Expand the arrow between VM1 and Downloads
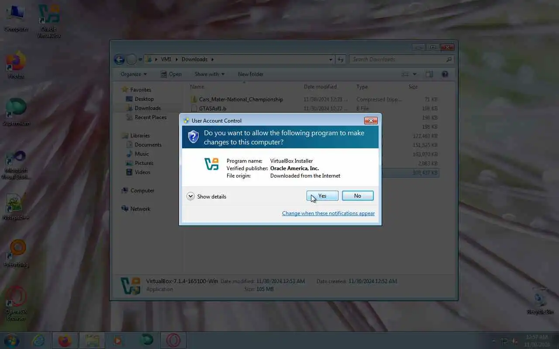Viewport: 559px width, 349px height. tap(177, 59)
